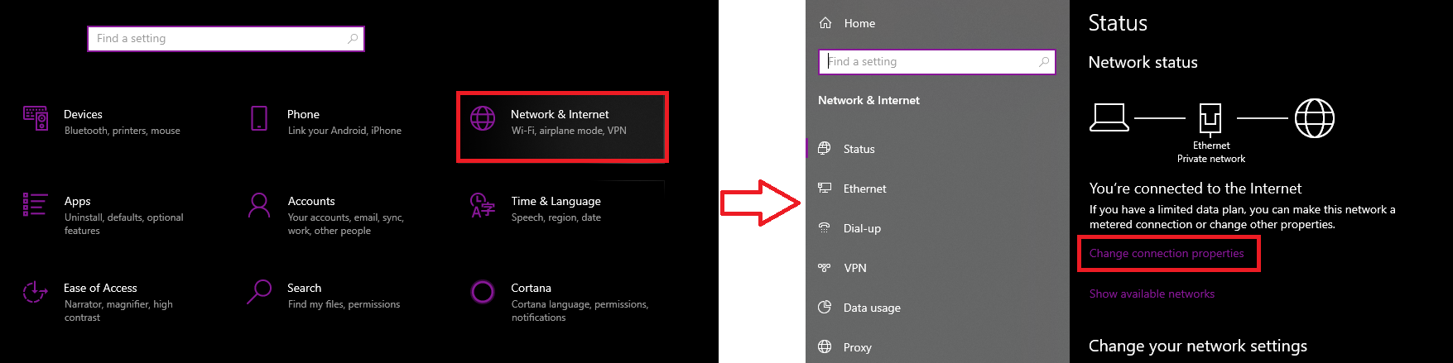Screen dimensions: 1453x363
Task: Click the search magnifier in sidebar search box
Action: tap(1044, 61)
